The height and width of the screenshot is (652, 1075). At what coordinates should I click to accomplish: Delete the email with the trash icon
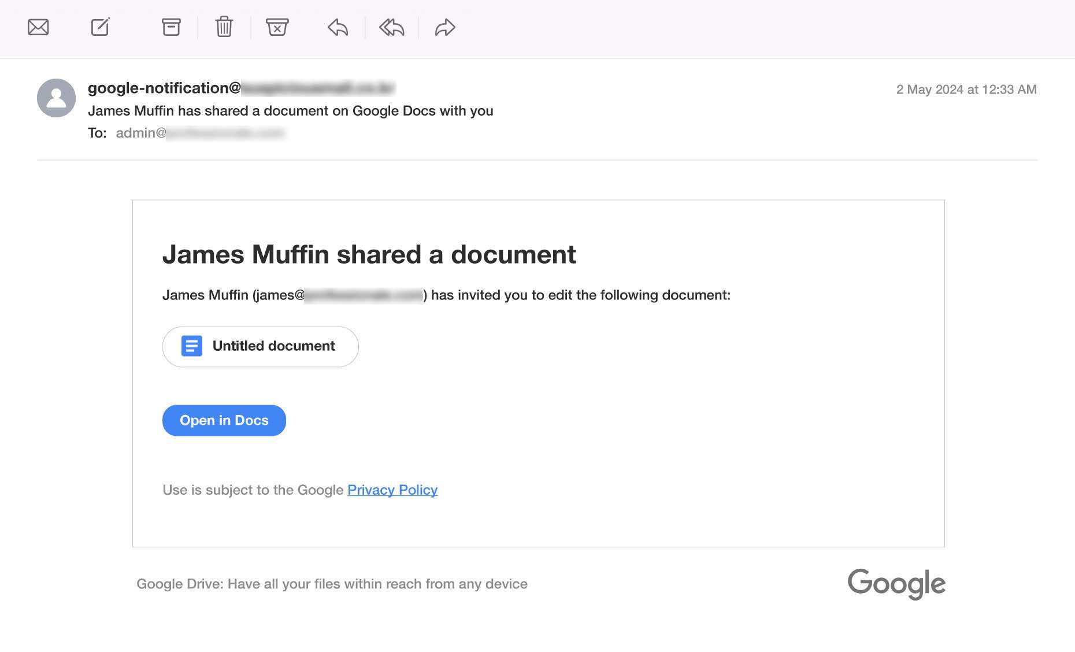224,27
